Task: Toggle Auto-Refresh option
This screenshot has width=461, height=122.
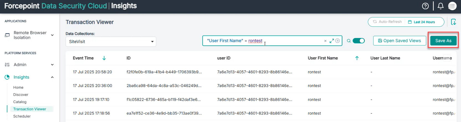Action: [387, 22]
